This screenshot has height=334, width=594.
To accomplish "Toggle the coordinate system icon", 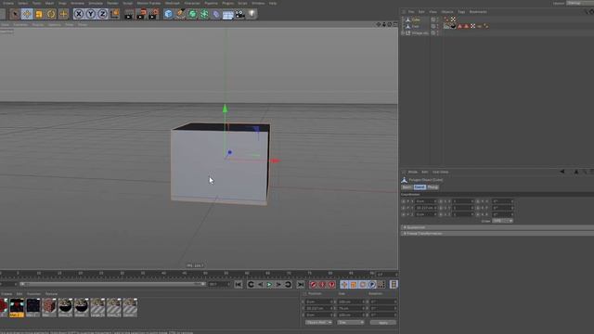I will 114,15.
